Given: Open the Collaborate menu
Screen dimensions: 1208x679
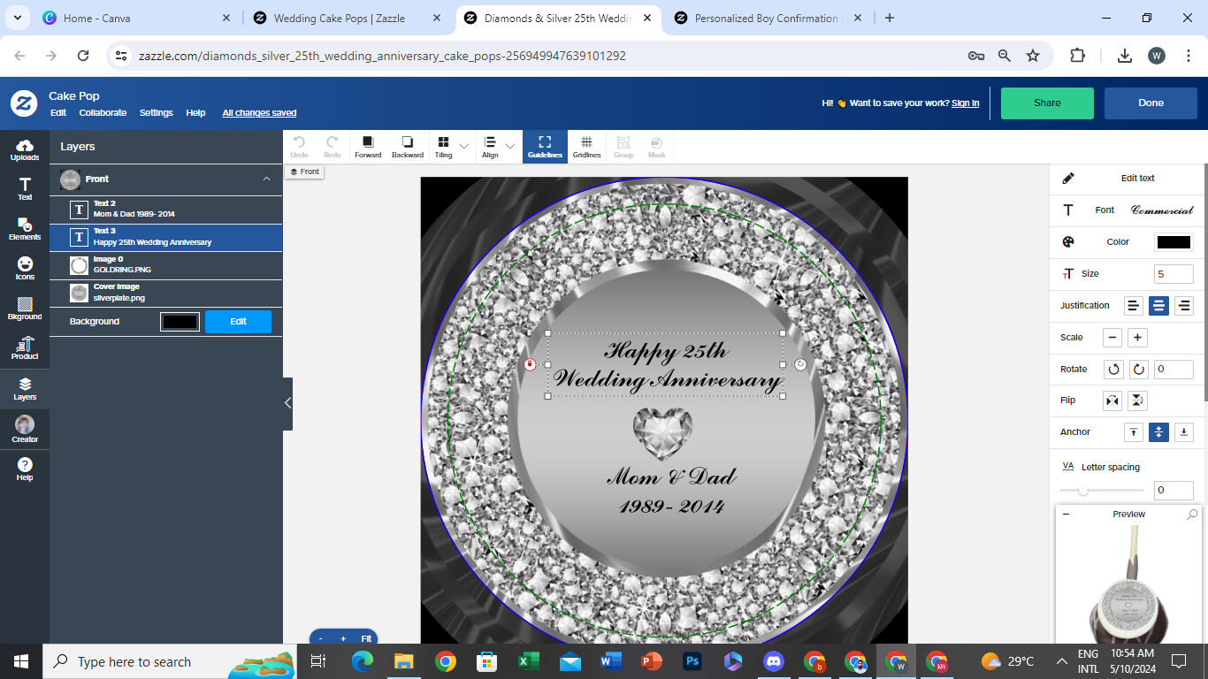Looking at the screenshot, I should pos(103,113).
